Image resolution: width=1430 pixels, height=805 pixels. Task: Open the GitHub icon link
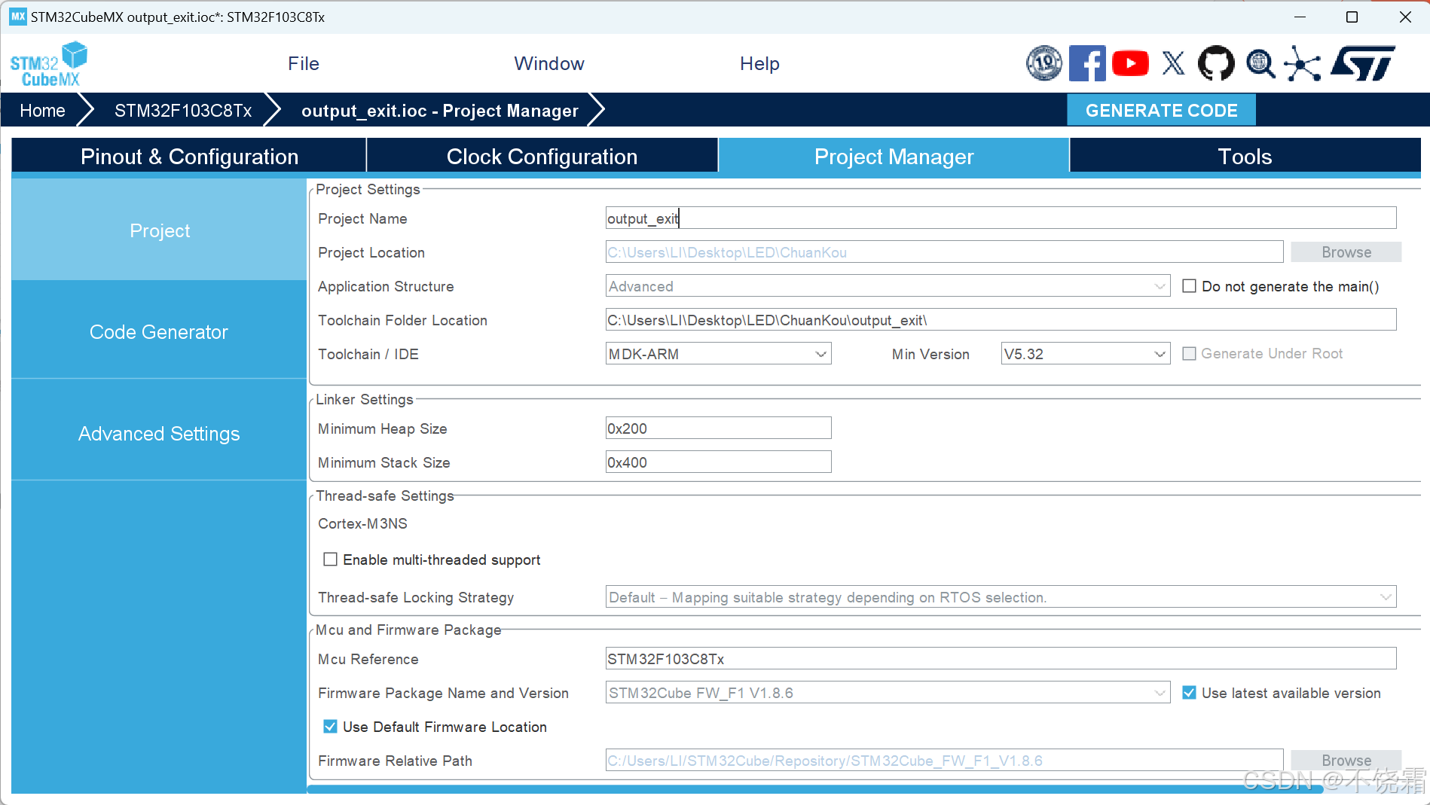[x=1216, y=63]
